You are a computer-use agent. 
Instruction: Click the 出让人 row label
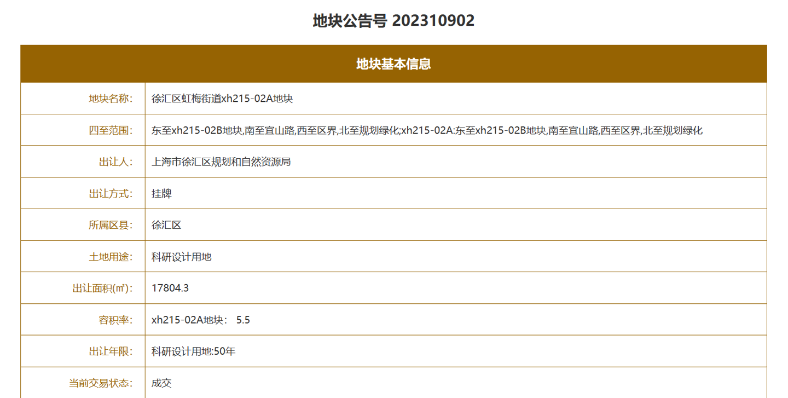point(118,161)
